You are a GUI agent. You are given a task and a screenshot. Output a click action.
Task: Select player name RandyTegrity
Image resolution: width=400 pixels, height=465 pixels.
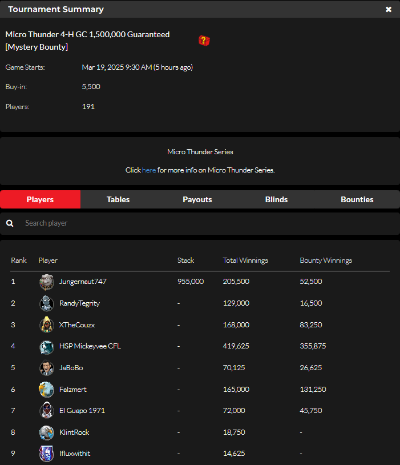79,303
